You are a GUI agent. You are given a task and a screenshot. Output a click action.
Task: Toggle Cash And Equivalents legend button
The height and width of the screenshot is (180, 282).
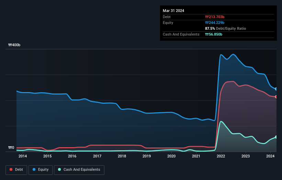click(x=79, y=170)
